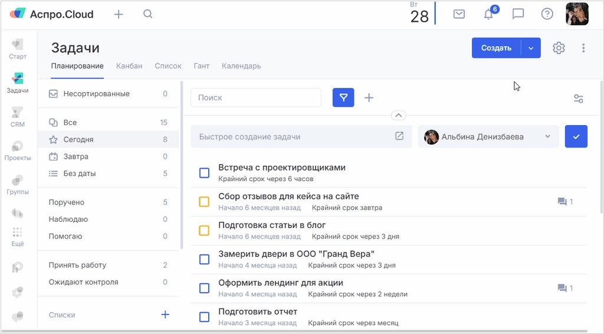Open the mail envelope icon
This screenshot has height=334, width=604.
[459, 14]
